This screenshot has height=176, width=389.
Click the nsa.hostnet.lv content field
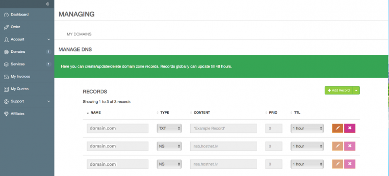[x=224, y=164]
